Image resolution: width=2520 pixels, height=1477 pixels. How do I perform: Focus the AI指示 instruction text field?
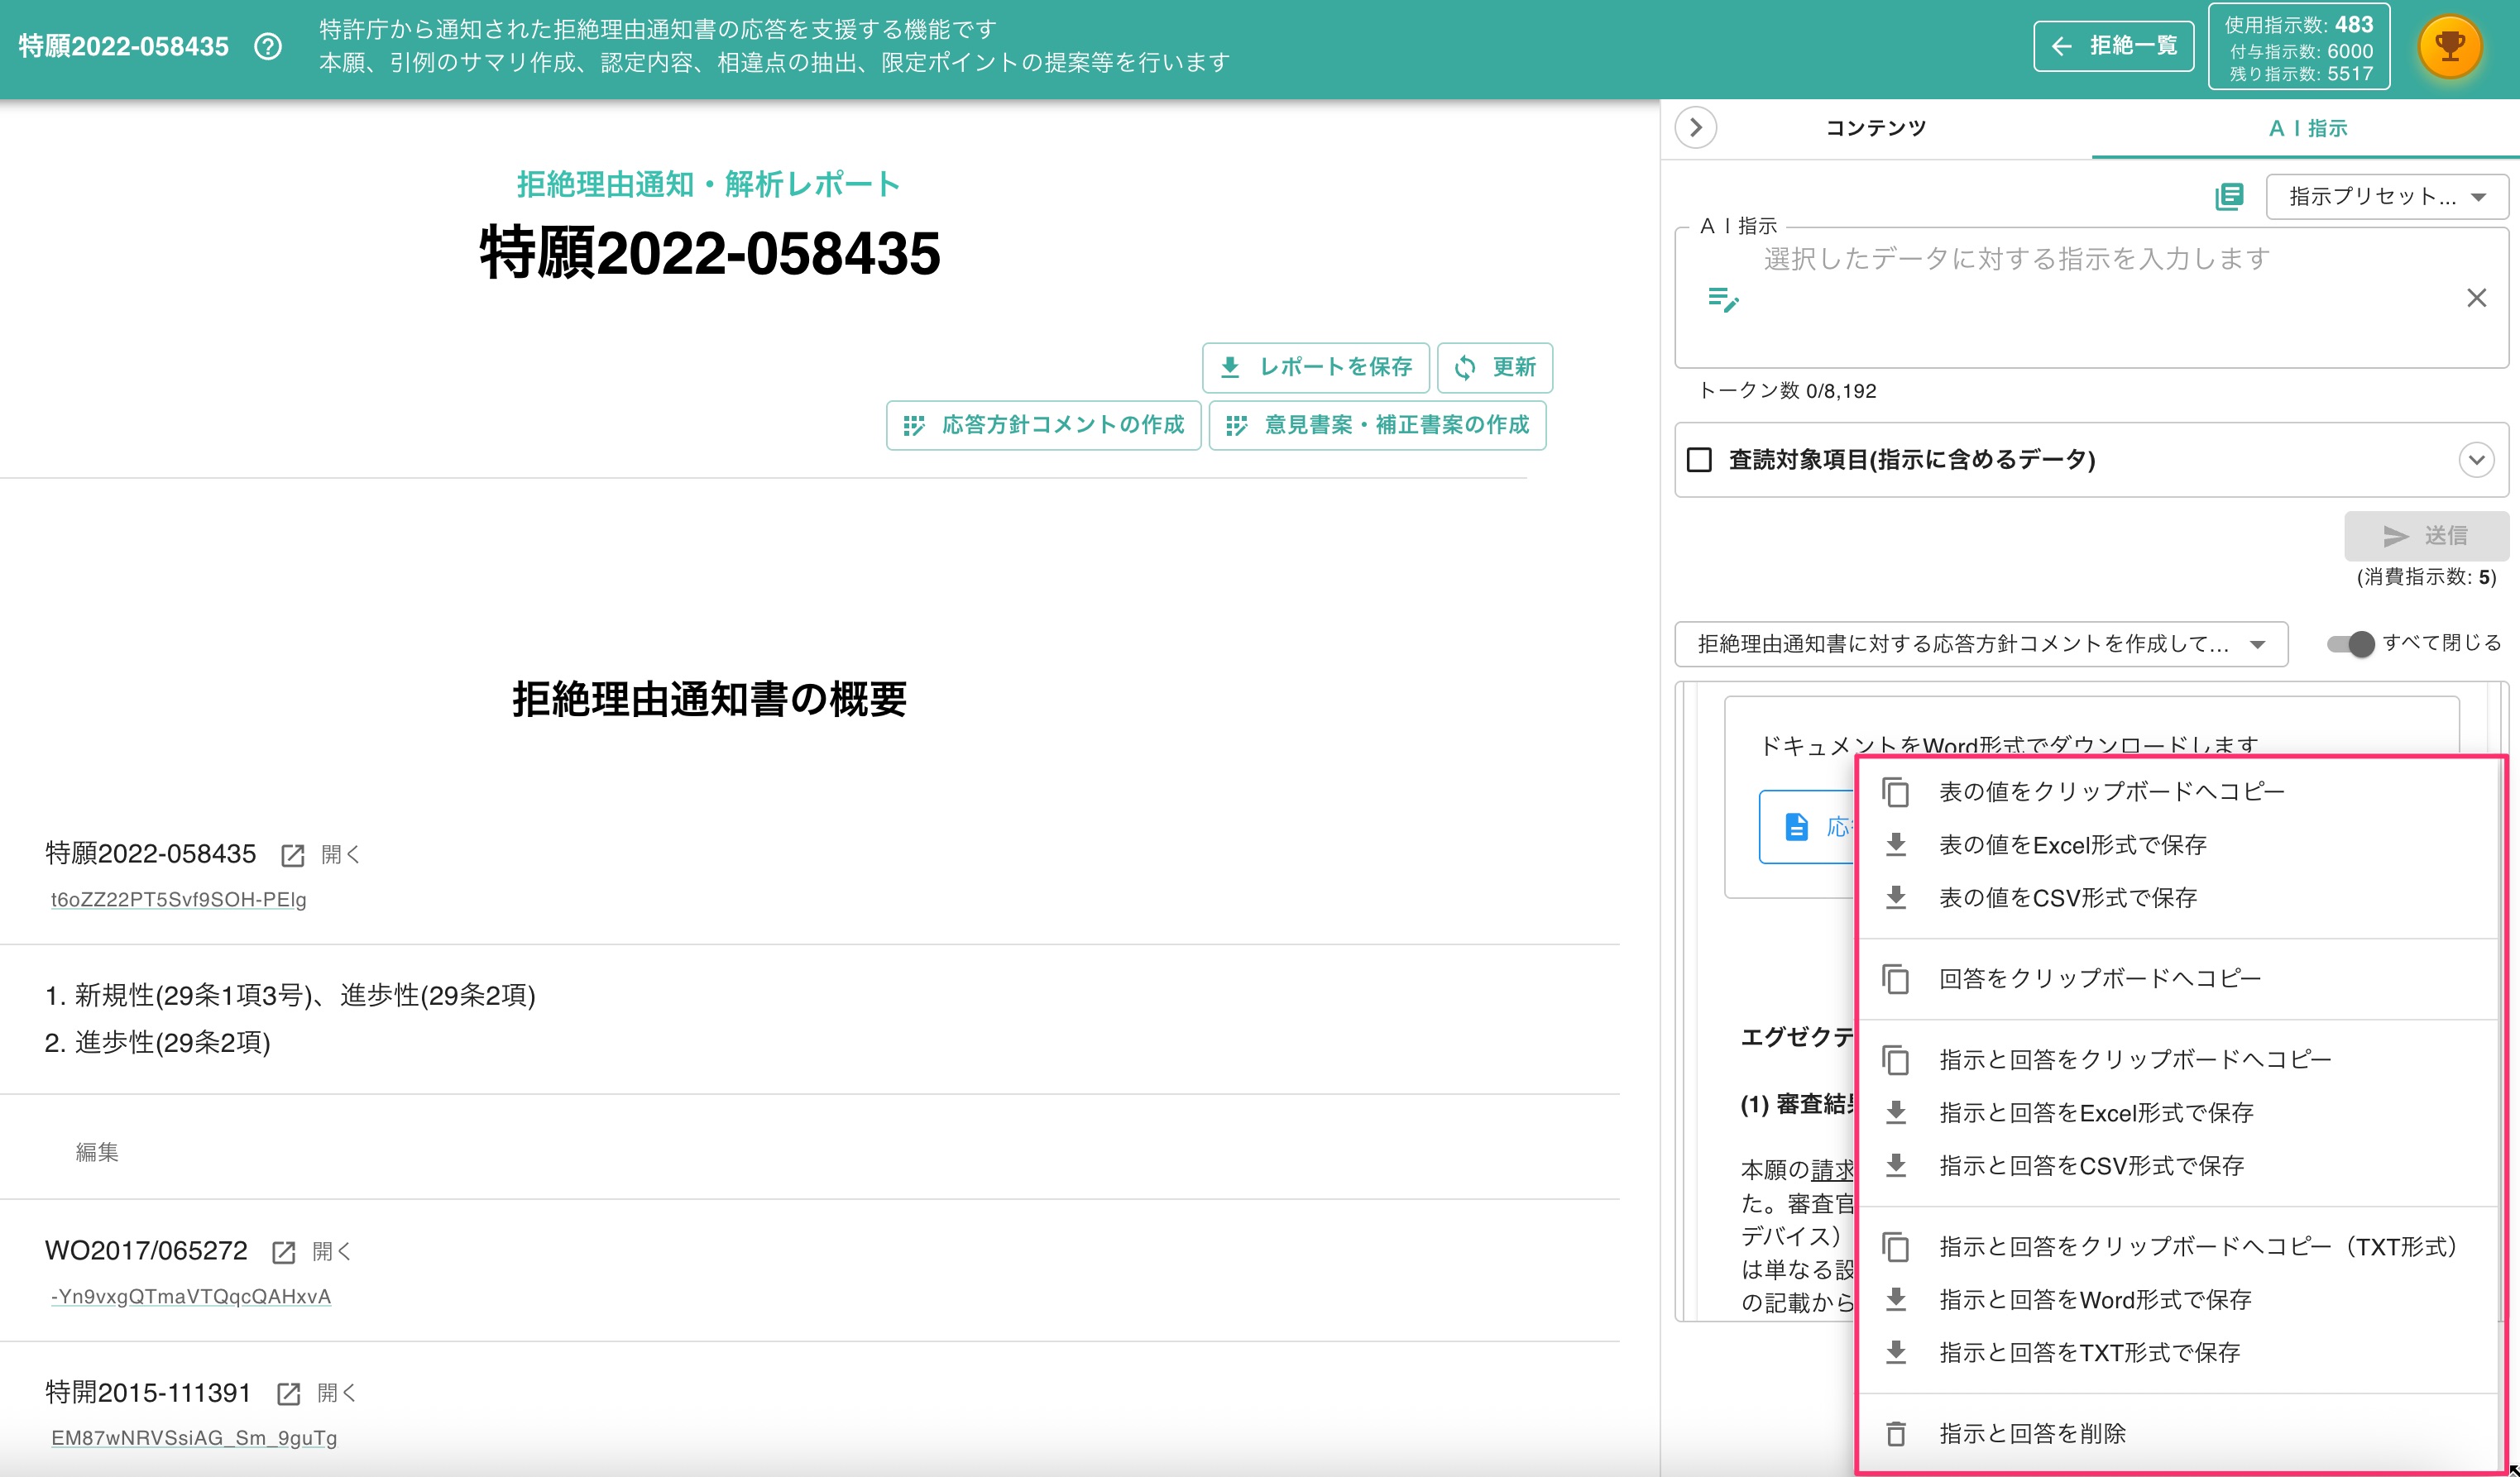[x=2091, y=298]
